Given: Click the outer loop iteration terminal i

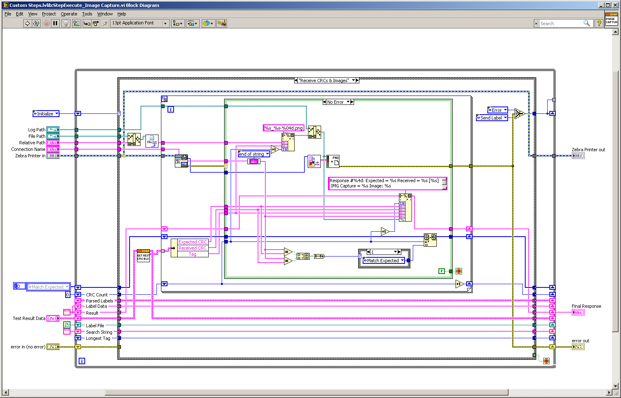Looking at the screenshot, I should [x=82, y=361].
